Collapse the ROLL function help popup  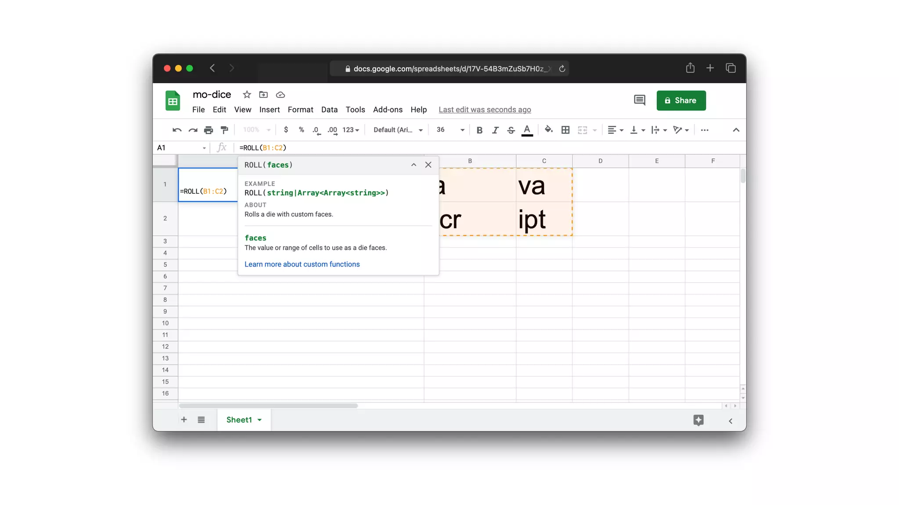(x=414, y=165)
